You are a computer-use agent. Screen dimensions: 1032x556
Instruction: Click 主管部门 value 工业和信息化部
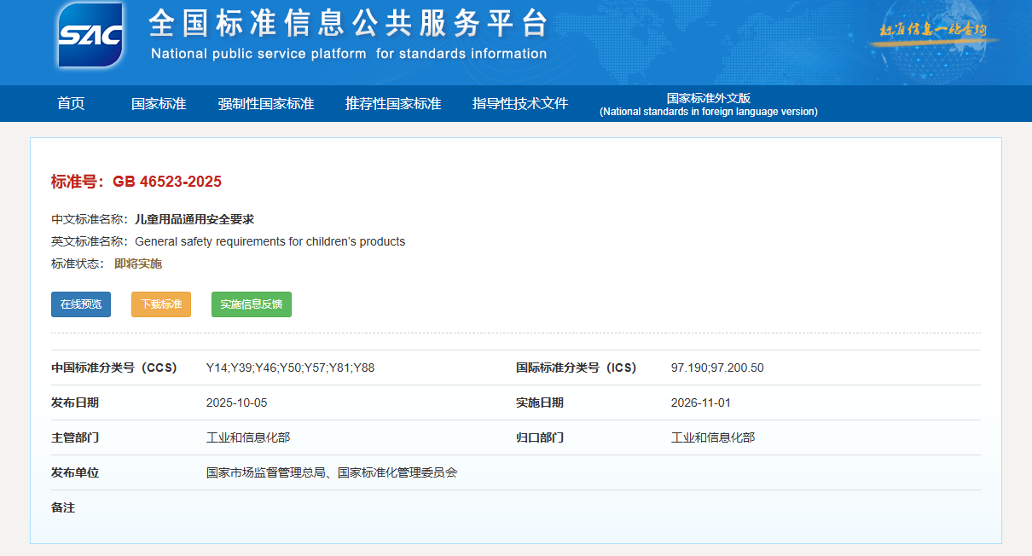tap(248, 437)
